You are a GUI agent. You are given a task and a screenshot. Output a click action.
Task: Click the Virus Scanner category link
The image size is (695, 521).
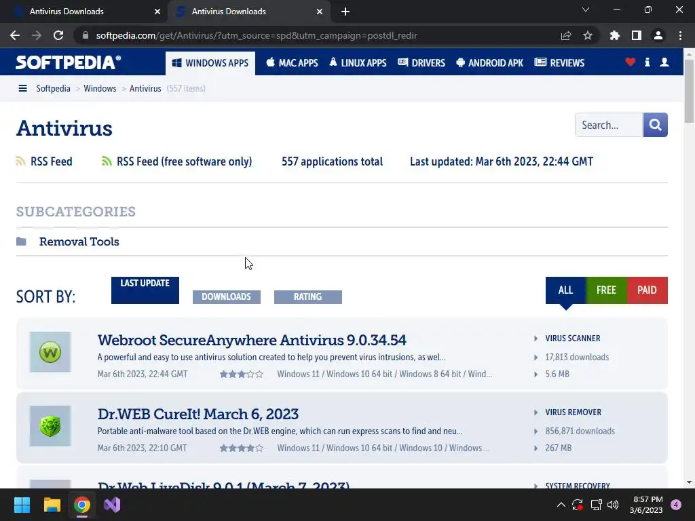(x=573, y=338)
